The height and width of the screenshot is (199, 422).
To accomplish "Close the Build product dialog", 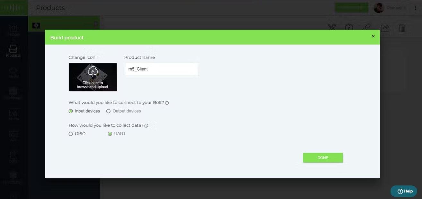I will point(373,36).
